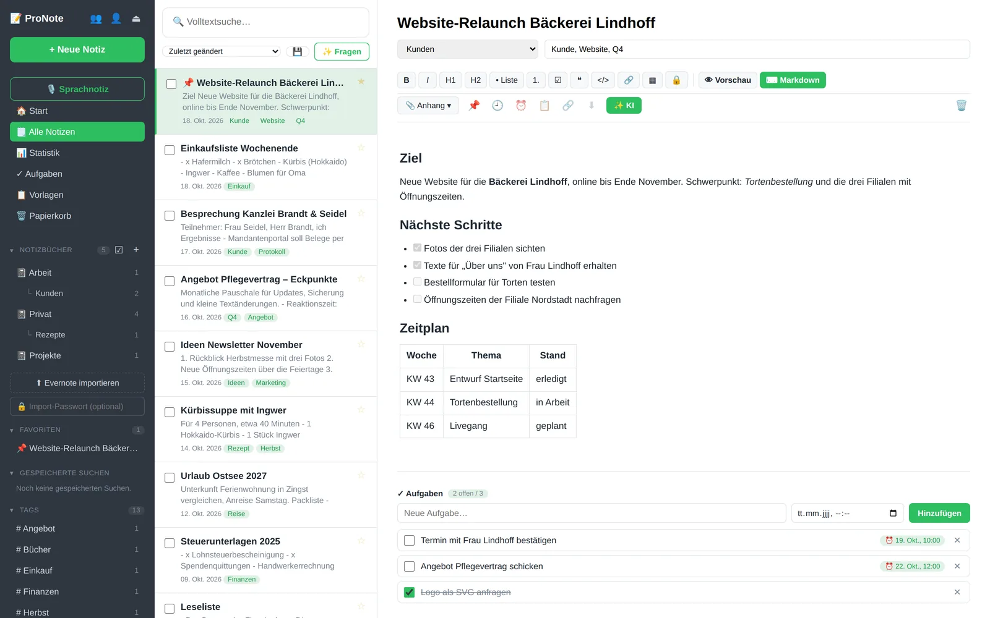Screen dimensions: 990x618
Task: Open Vorlagen in the sidebar
Action: [77, 195]
